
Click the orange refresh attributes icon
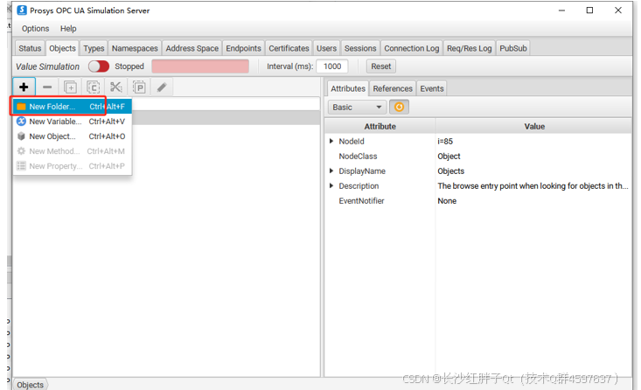[400, 107]
